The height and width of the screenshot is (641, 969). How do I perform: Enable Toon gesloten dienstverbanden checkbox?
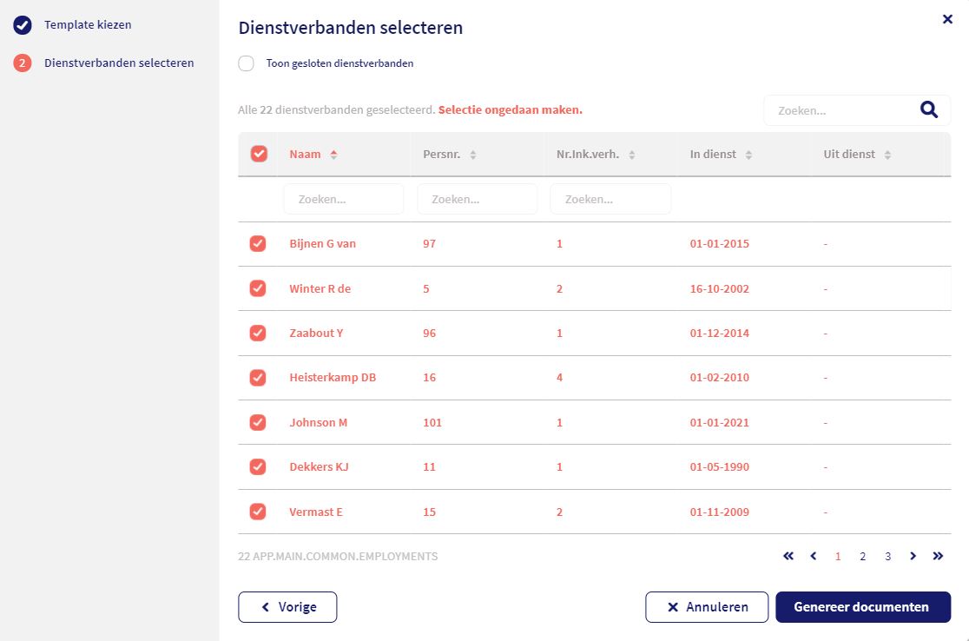(x=247, y=63)
